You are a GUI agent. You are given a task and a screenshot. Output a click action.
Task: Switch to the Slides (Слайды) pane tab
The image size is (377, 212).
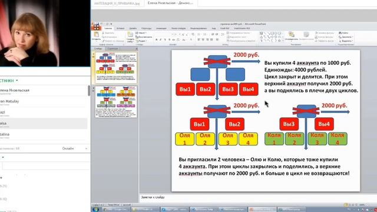click(98, 48)
